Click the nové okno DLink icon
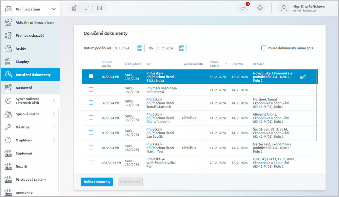Image resolution: width=339 pixels, height=197 pixels. point(8,192)
